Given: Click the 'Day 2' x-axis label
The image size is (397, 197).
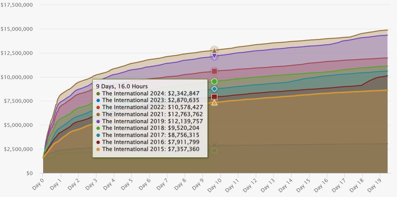Looking at the screenshot, I should point(73,184).
